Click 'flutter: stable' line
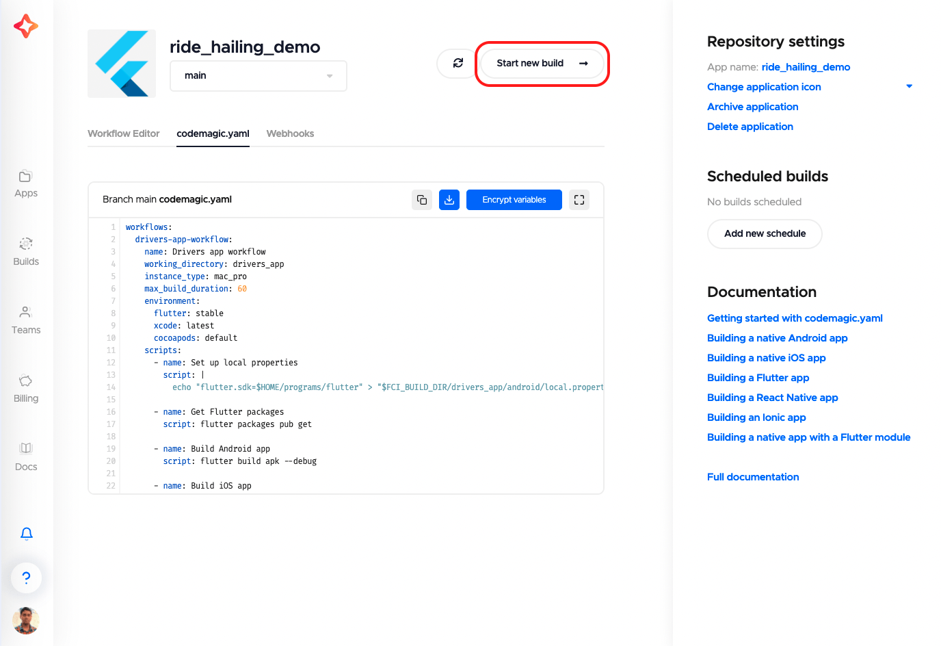 [189, 313]
